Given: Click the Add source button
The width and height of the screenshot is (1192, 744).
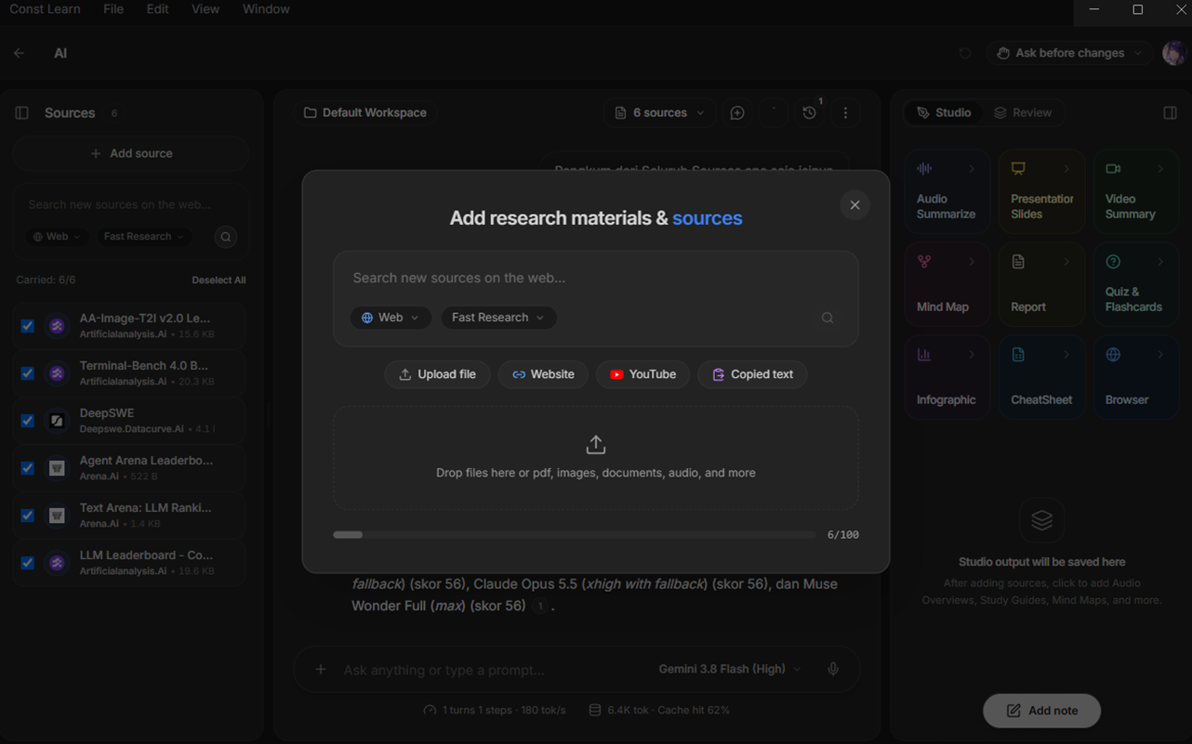Looking at the screenshot, I should tap(131, 153).
